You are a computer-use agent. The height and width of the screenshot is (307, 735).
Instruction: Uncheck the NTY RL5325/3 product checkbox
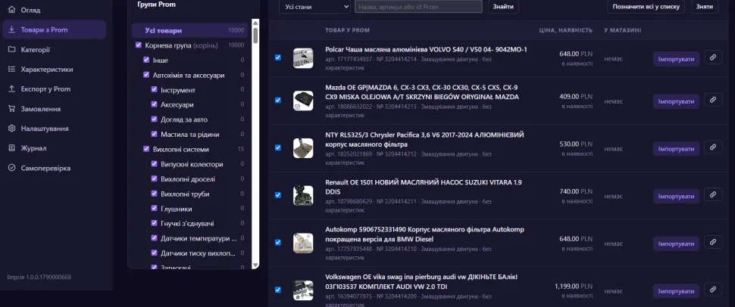pyautogui.click(x=278, y=147)
